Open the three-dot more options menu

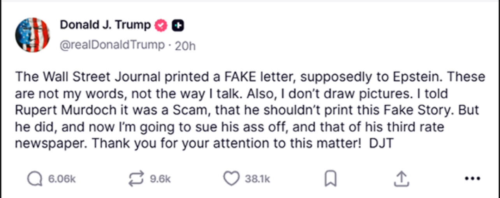(472, 179)
